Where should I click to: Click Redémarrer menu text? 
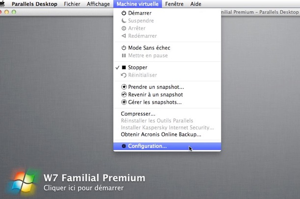click(x=142, y=36)
